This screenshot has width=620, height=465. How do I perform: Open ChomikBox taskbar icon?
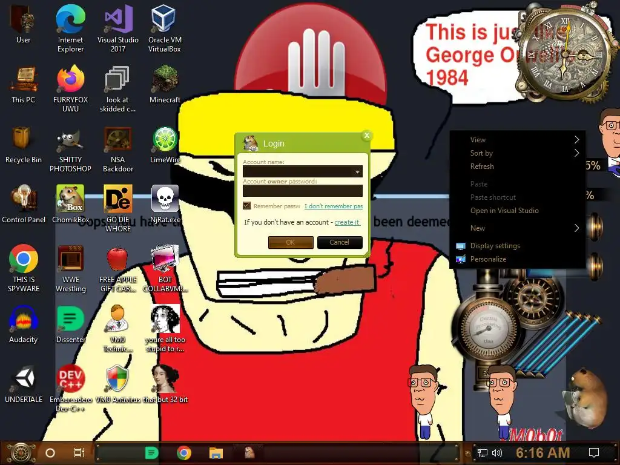coord(249,453)
